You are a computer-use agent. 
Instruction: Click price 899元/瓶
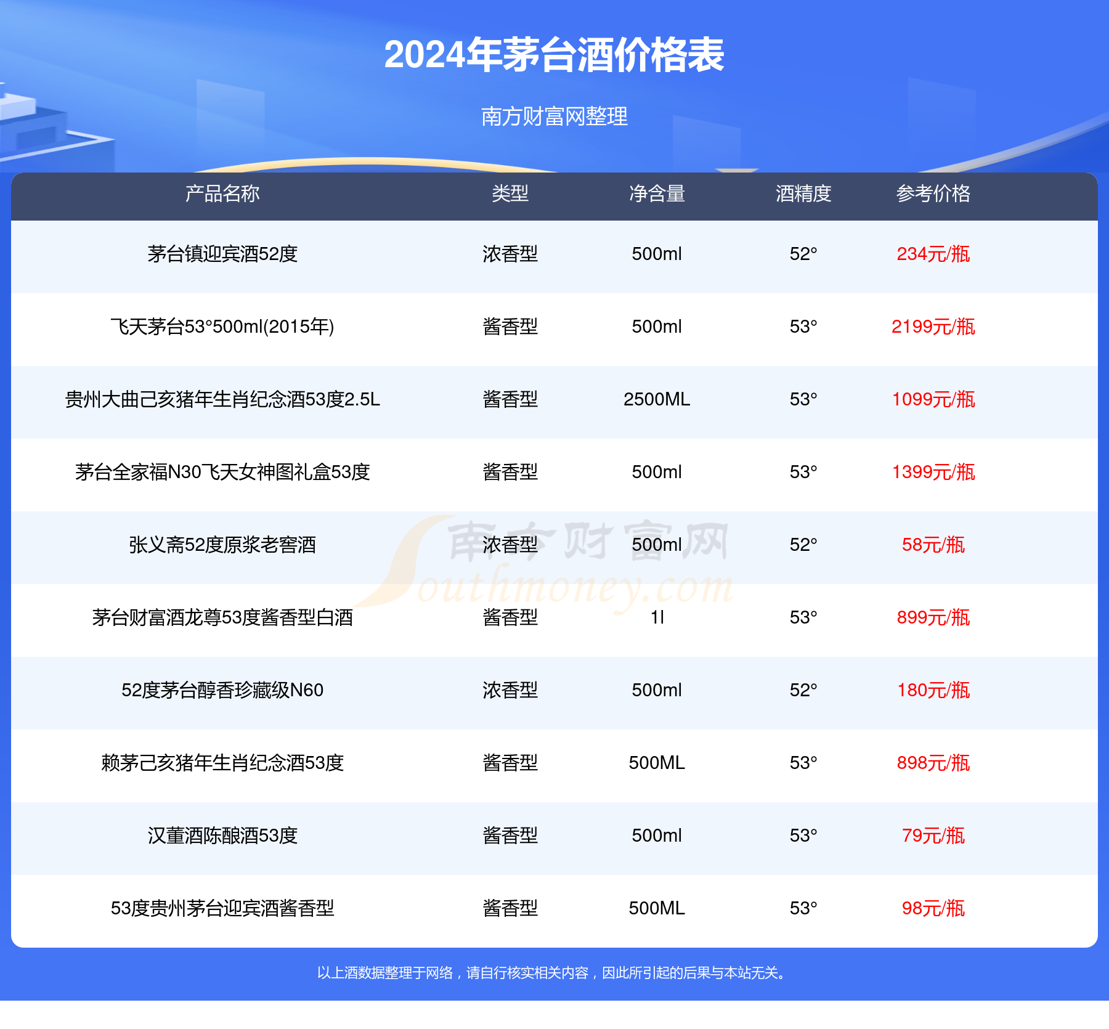click(x=933, y=617)
